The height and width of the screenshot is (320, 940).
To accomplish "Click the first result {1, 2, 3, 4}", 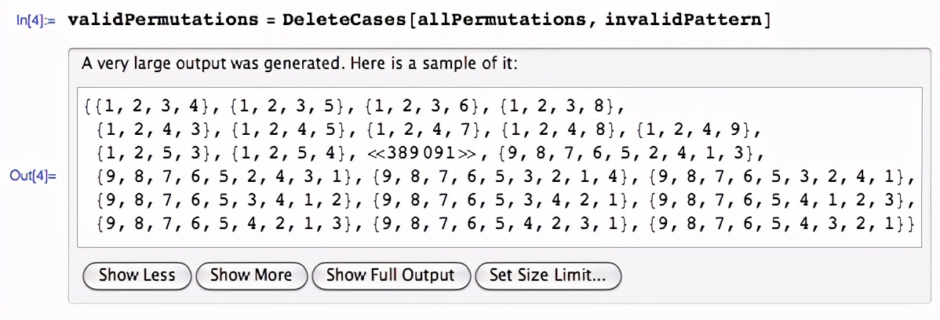I will coord(153,108).
